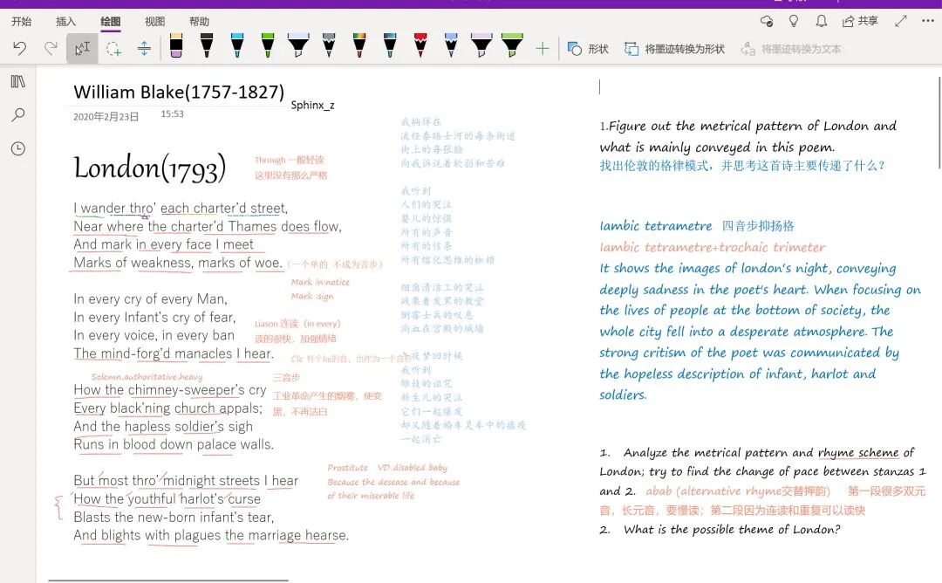Select the rainbow ink pen
The image size is (942, 583).
click(359, 45)
